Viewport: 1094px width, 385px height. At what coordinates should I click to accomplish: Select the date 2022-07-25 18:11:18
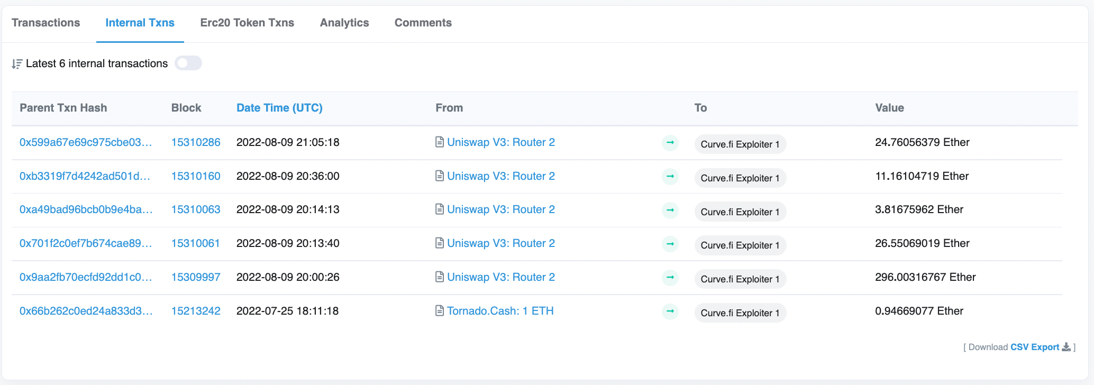pos(287,311)
